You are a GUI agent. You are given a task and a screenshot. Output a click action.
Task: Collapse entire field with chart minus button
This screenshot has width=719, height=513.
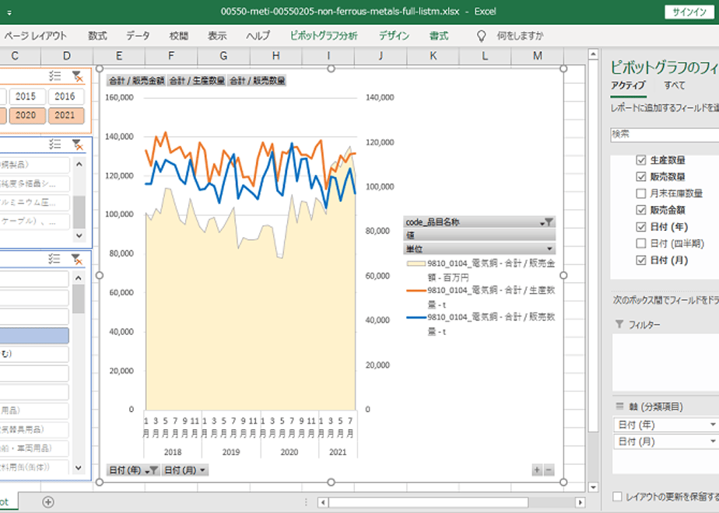click(549, 470)
